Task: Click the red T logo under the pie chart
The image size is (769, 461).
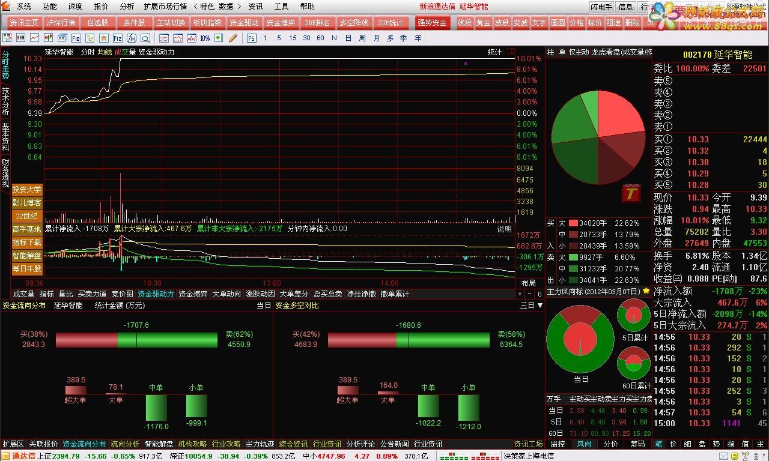Action: coord(631,193)
